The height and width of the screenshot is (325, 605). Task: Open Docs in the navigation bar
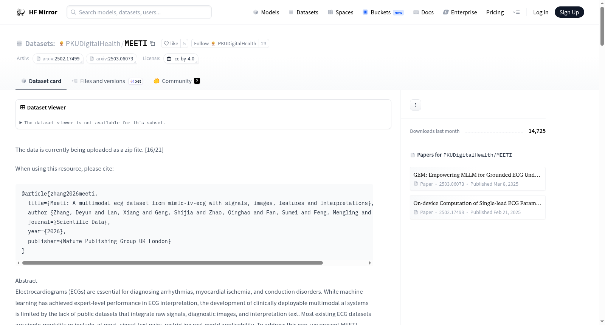pyautogui.click(x=423, y=12)
